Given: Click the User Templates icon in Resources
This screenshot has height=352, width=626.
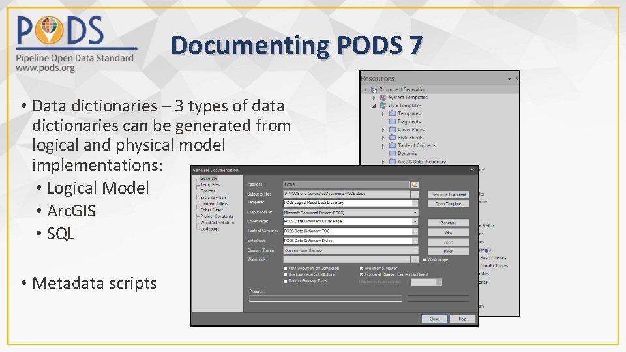Looking at the screenshot, I should (x=383, y=106).
